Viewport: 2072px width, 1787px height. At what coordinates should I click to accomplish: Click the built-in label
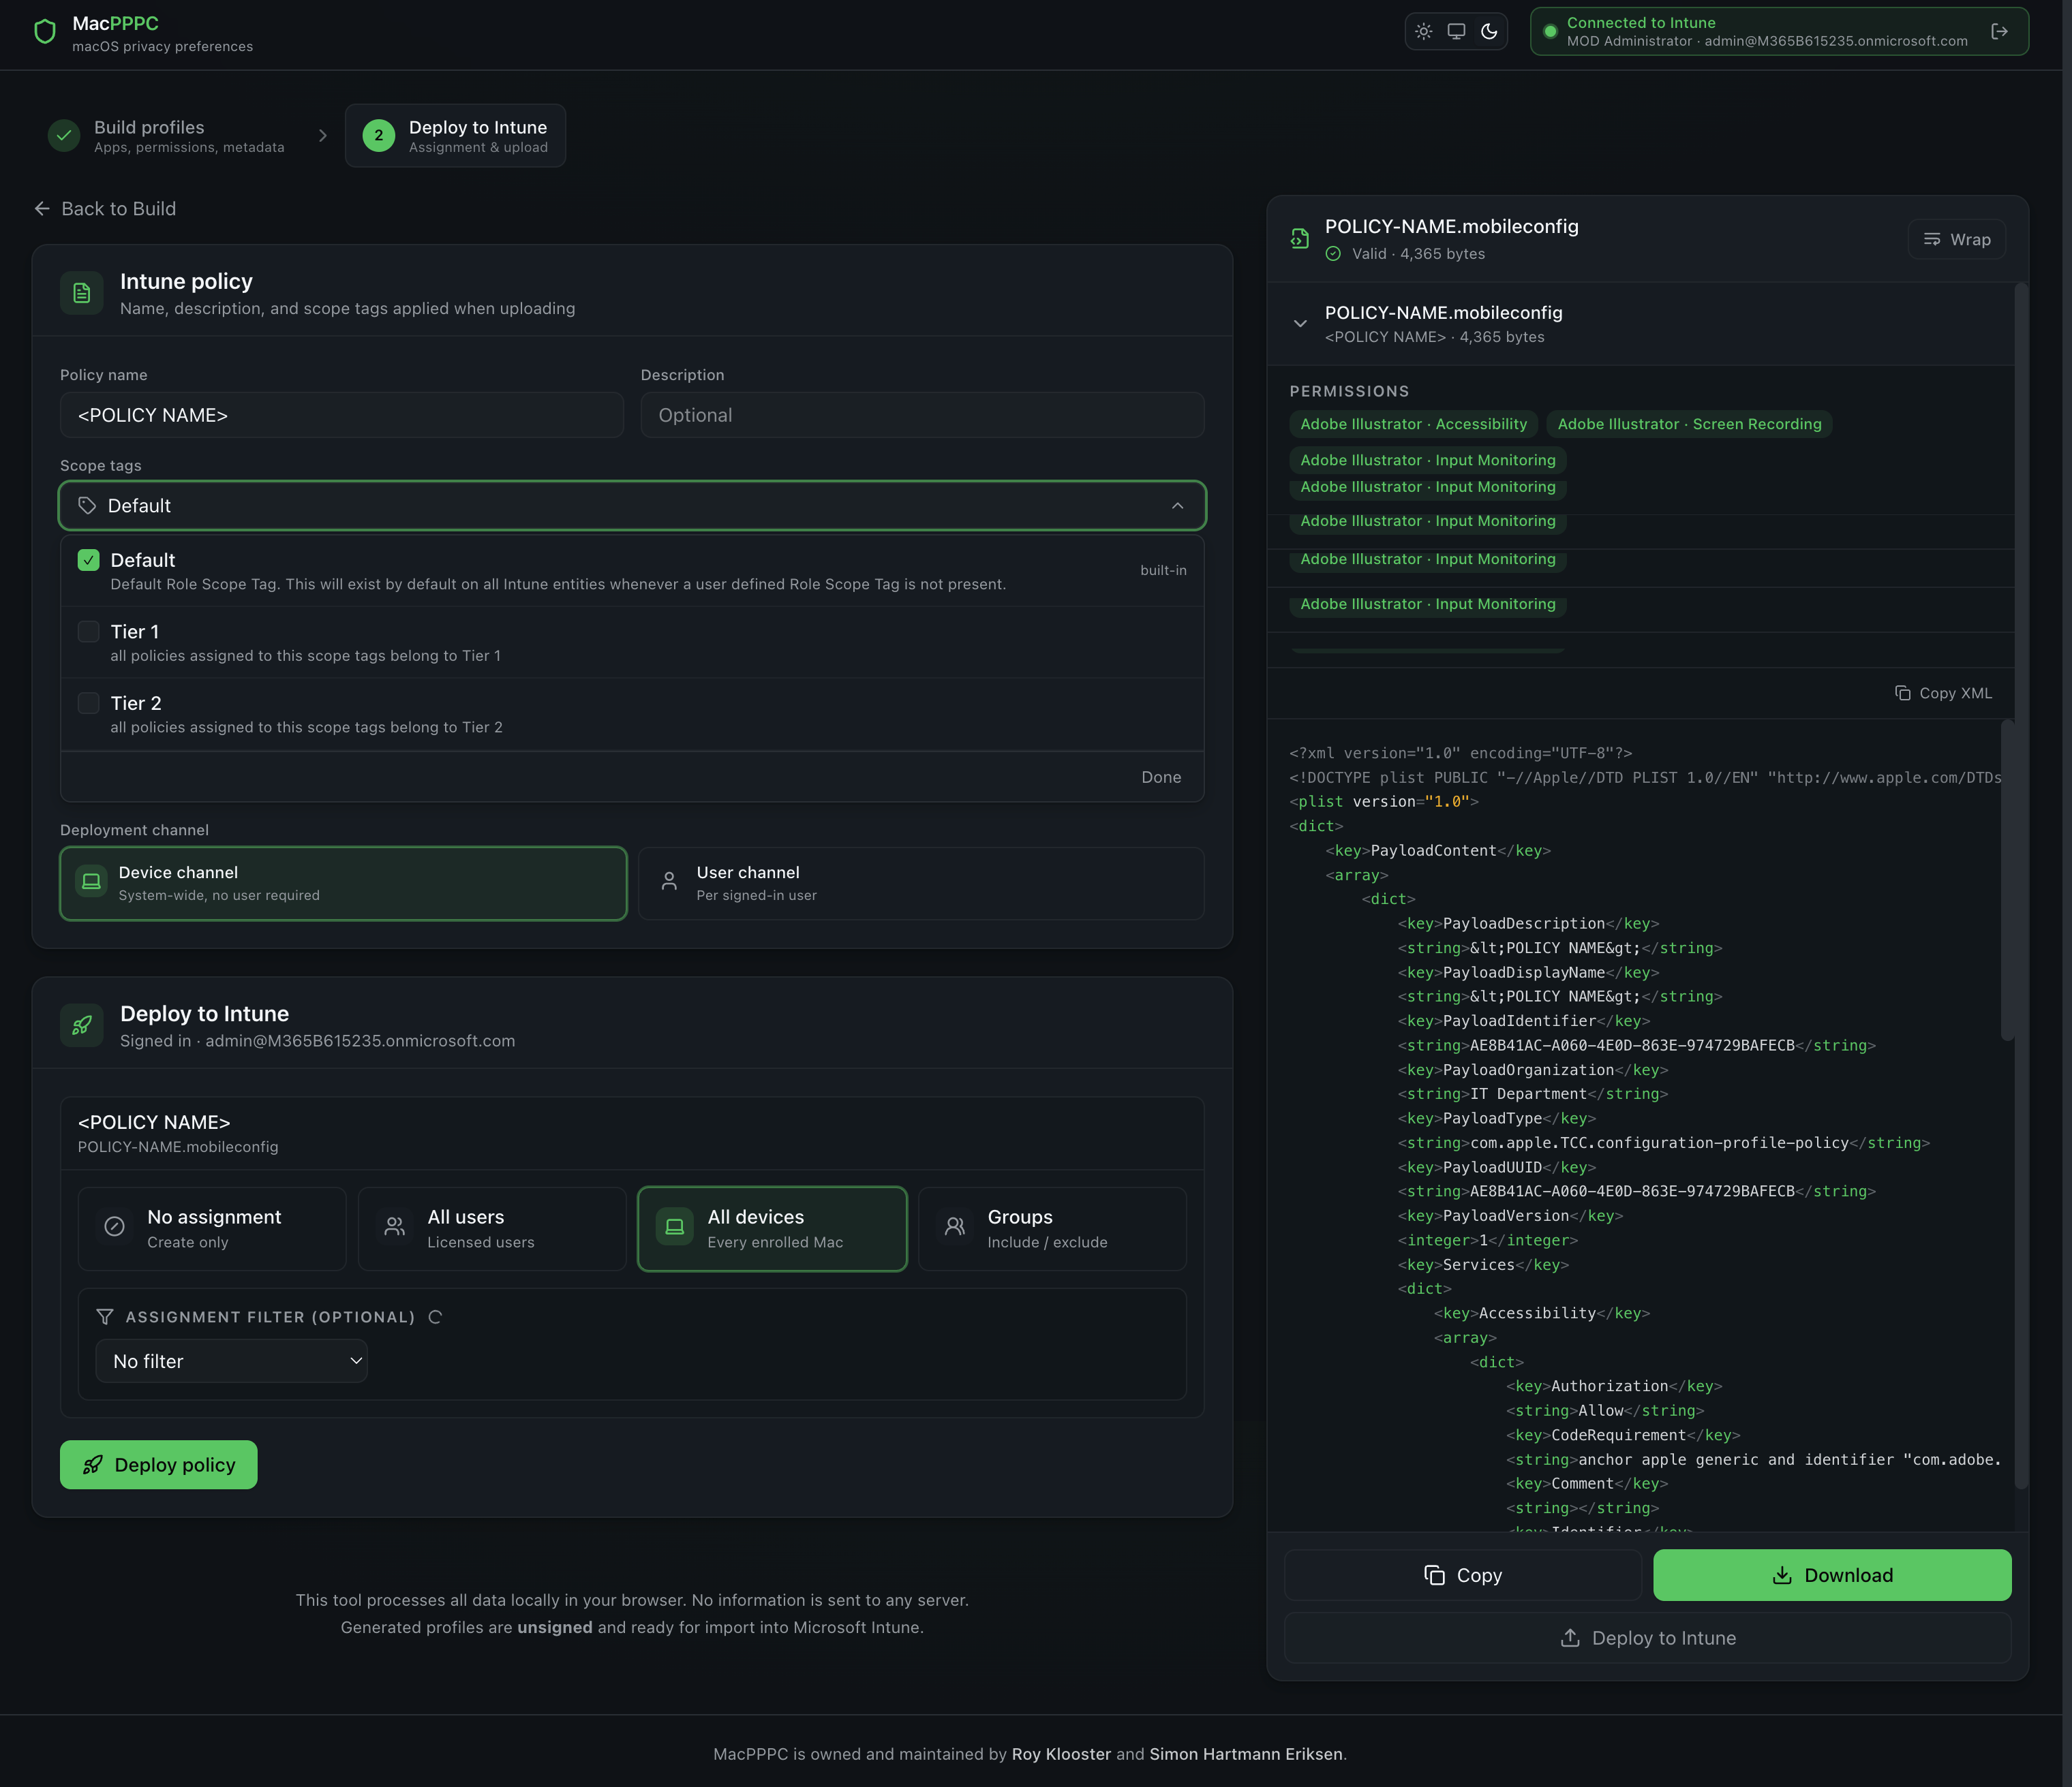pos(1163,571)
